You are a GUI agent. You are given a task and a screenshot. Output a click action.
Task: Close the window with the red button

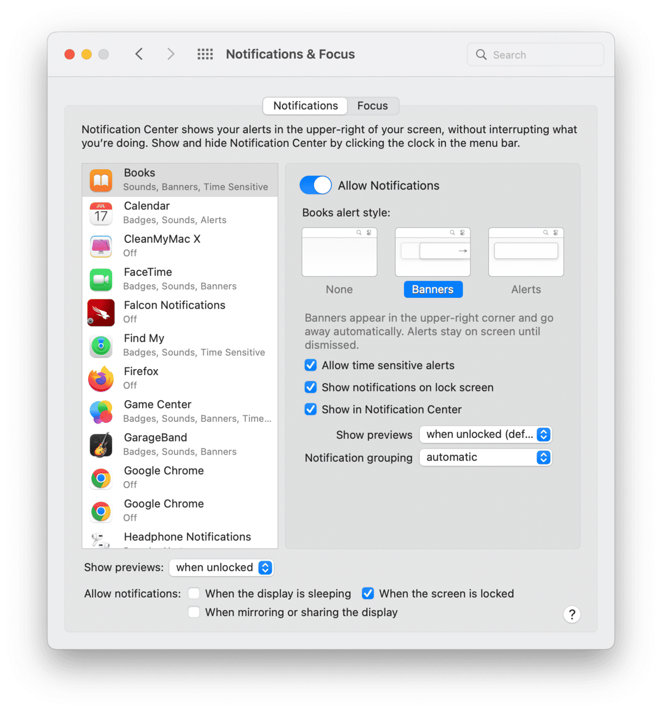pos(70,54)
